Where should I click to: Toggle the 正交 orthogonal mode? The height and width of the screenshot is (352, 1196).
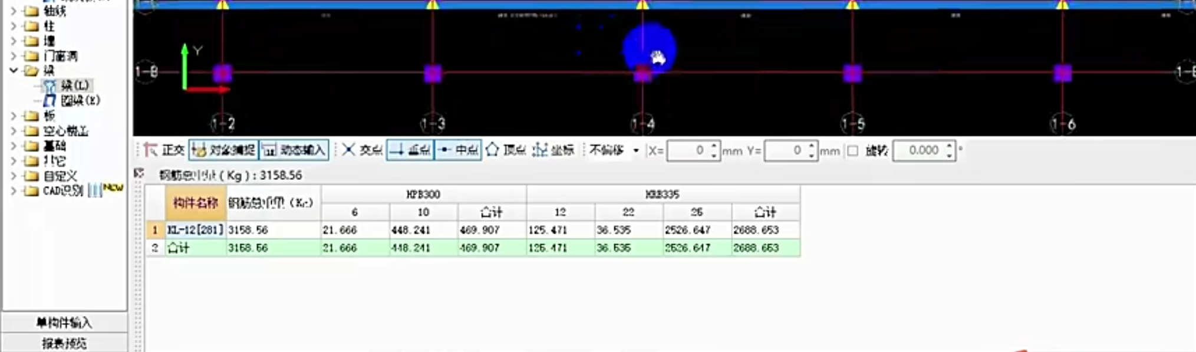pyautogui.click(x=164, y=150)
